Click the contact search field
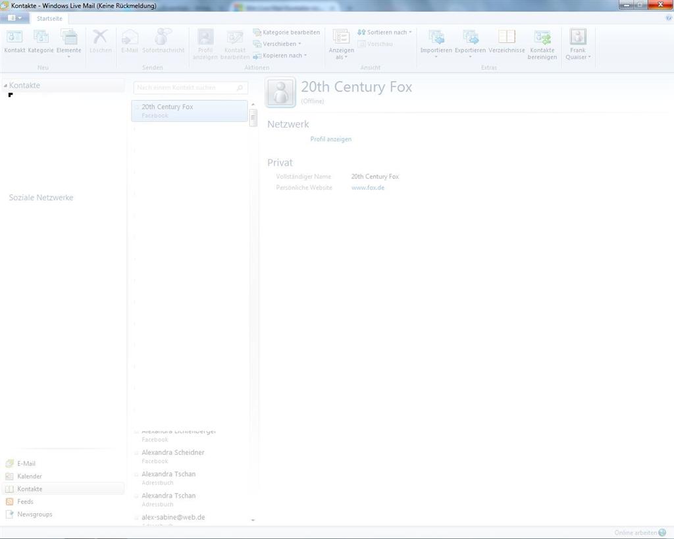Viewport: 674px width, 539px height. 190,88
